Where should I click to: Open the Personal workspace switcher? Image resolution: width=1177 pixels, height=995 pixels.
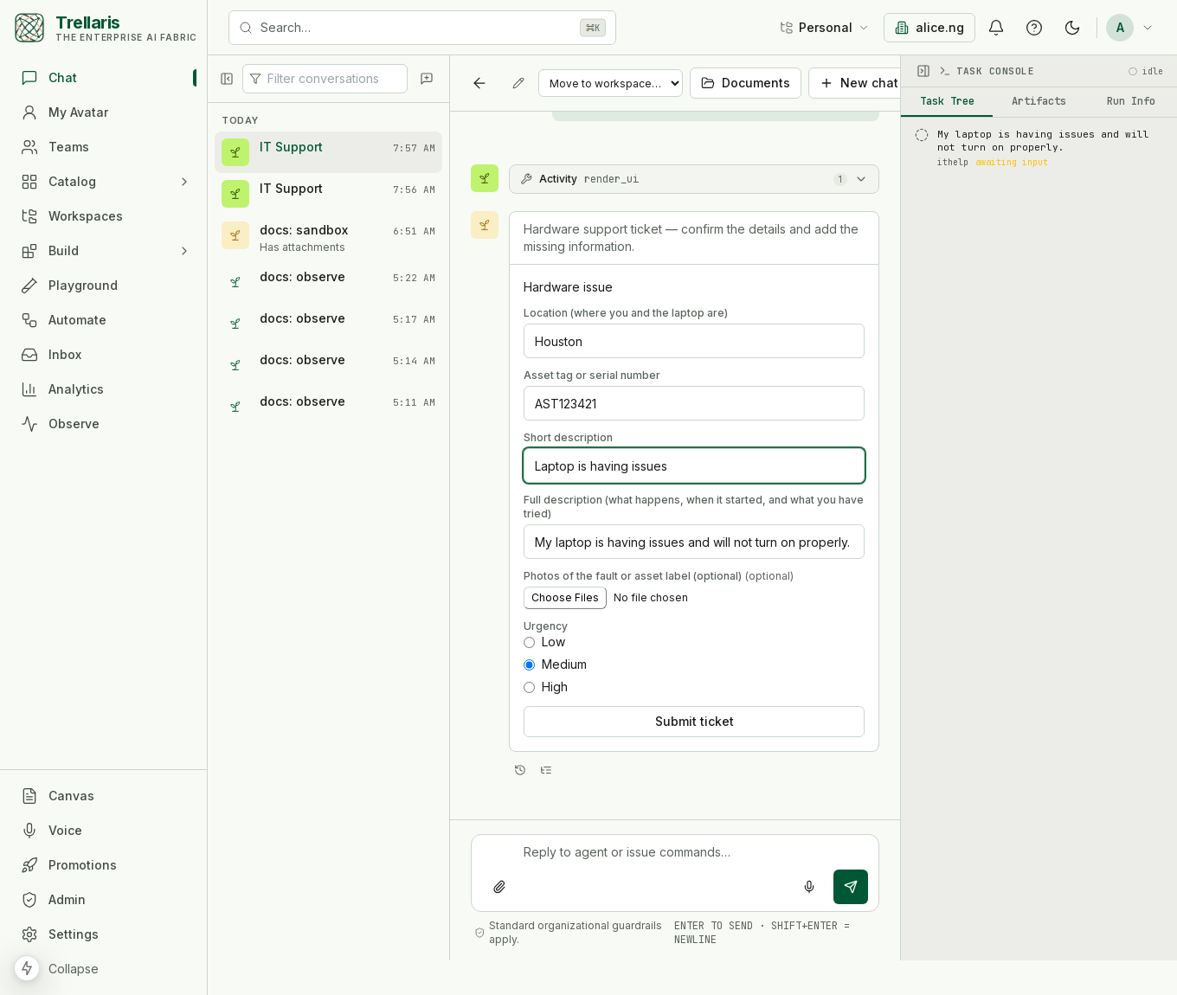coord(824,28)
